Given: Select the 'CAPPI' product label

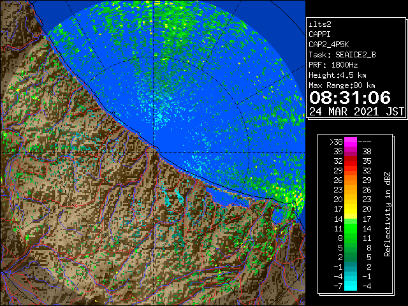Looking at the screenshot, I should tap(319, 34).
